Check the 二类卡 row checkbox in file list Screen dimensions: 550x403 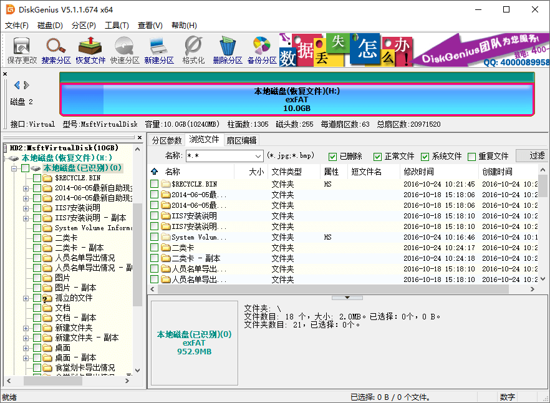[155, 248]
